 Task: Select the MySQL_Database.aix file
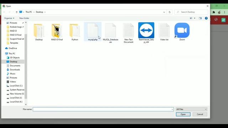[x=110, y=33]
